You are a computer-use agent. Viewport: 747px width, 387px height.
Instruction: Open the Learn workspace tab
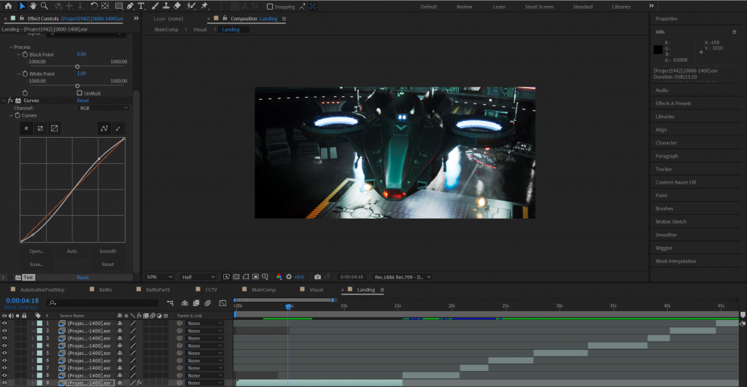click(x=499, y=7)
